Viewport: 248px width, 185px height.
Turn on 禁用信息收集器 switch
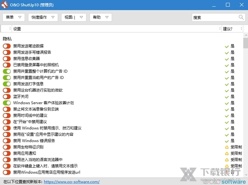[x=7, y=59]
